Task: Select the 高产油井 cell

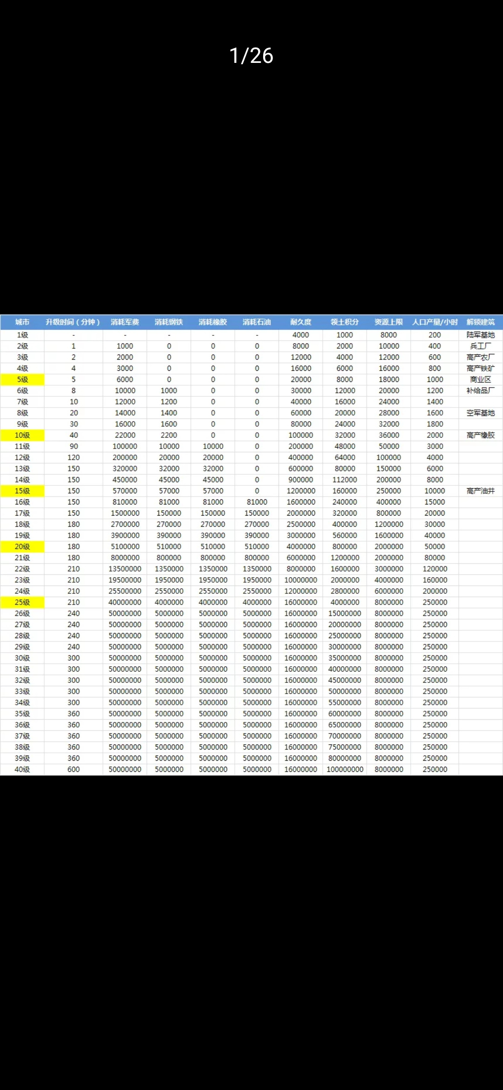Action: (x=481, y=491)
